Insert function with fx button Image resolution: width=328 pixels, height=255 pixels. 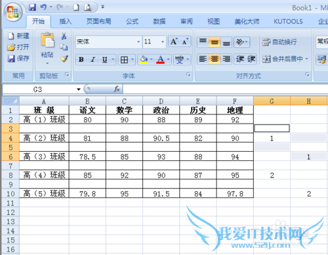tap(117, 89)
